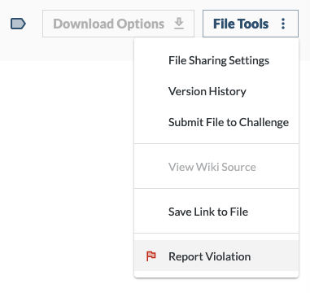Screen dimensions: 310x293
Task: Click the word "Violation" beside the flag
Action: [228, 256]
